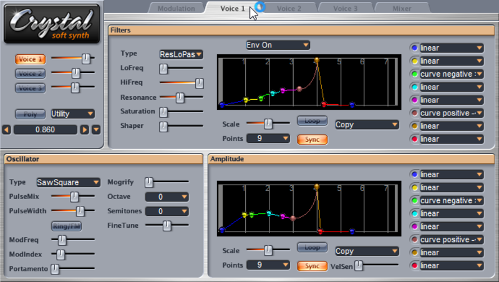Select cyan point dot in Amplitude curve list
The height and width of the screenshot is (282, 499).
[x=414, y=214]
